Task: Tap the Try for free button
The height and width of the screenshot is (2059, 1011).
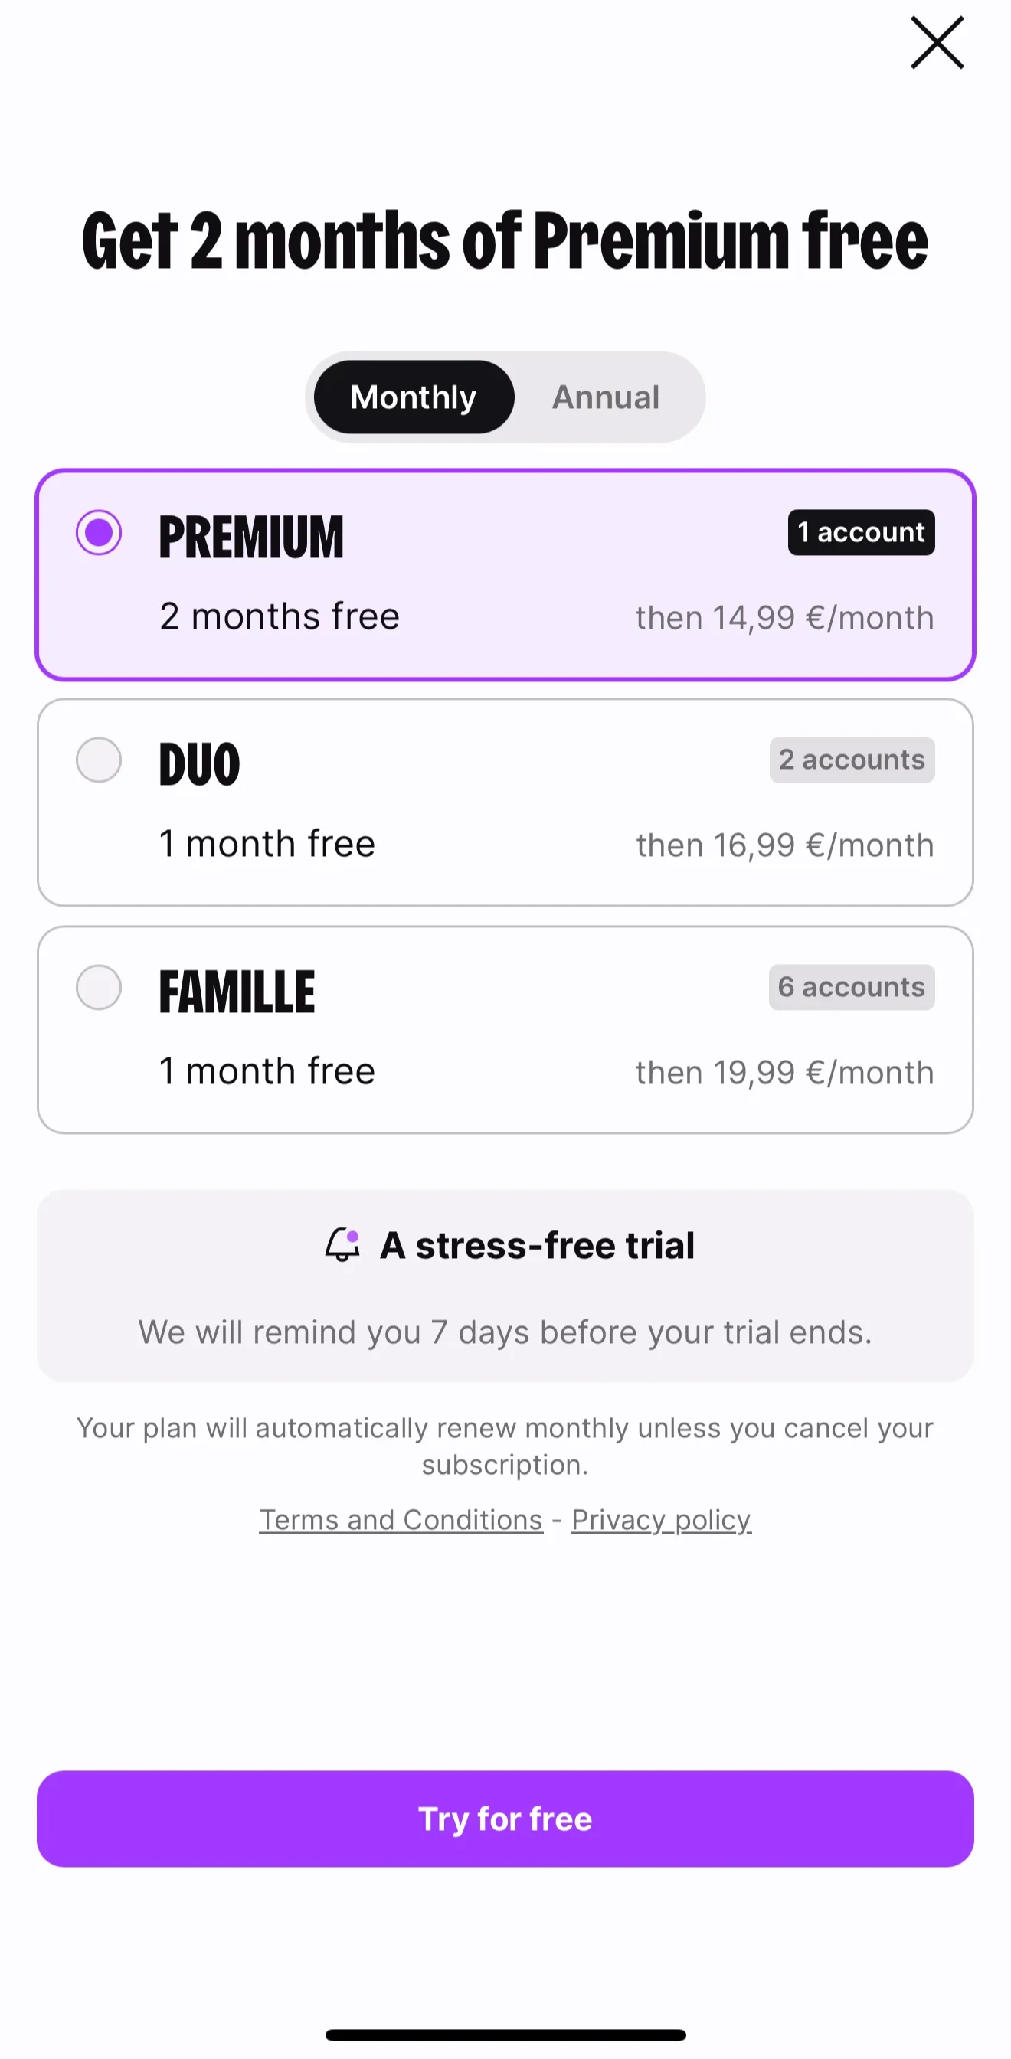Action: pos(505,1819)
